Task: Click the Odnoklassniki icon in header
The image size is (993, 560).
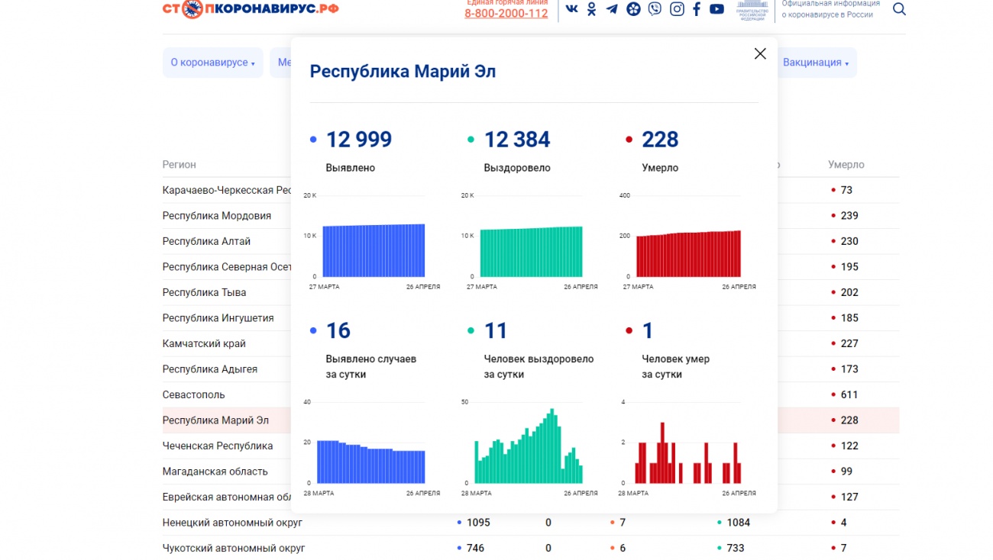Action: [591, 9]
